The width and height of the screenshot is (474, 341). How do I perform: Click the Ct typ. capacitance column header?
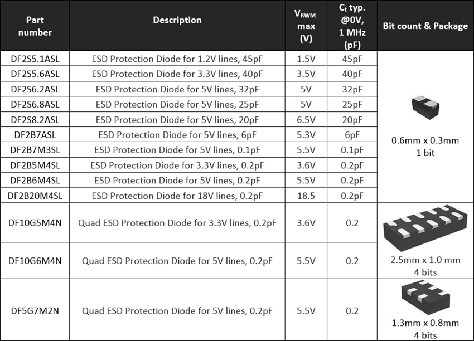coord(352,26)
